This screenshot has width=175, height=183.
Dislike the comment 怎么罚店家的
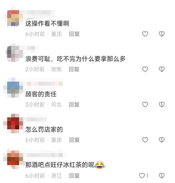[x=162, y=140]
